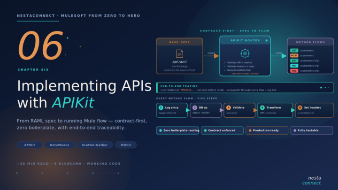Click 'contract is the source of truth' text
This screenshot has height=190, width=338.
[179, 70]
